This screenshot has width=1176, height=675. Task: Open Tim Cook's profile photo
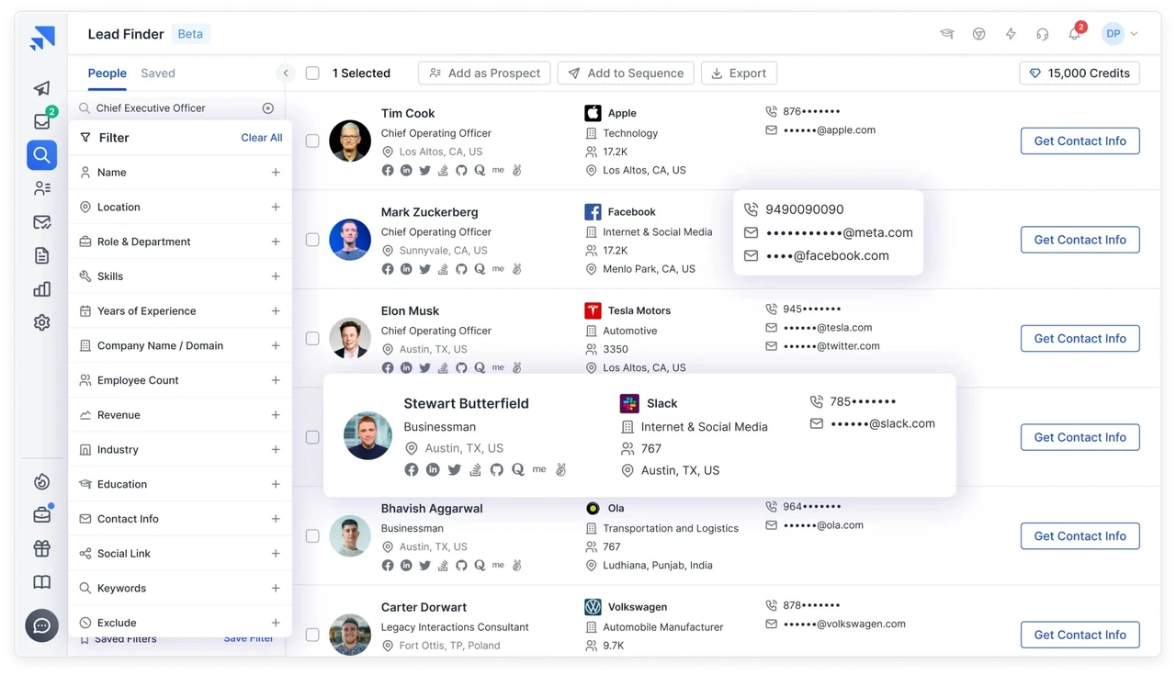coord(350,141)
